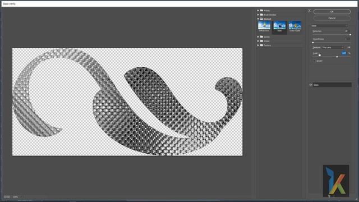The image size is (359, 202).
Task: Adjust the Smoothness slider
Action: point(313,43)
